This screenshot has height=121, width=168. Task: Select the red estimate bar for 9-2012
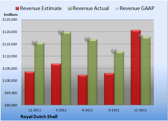(x=109, y=89)
